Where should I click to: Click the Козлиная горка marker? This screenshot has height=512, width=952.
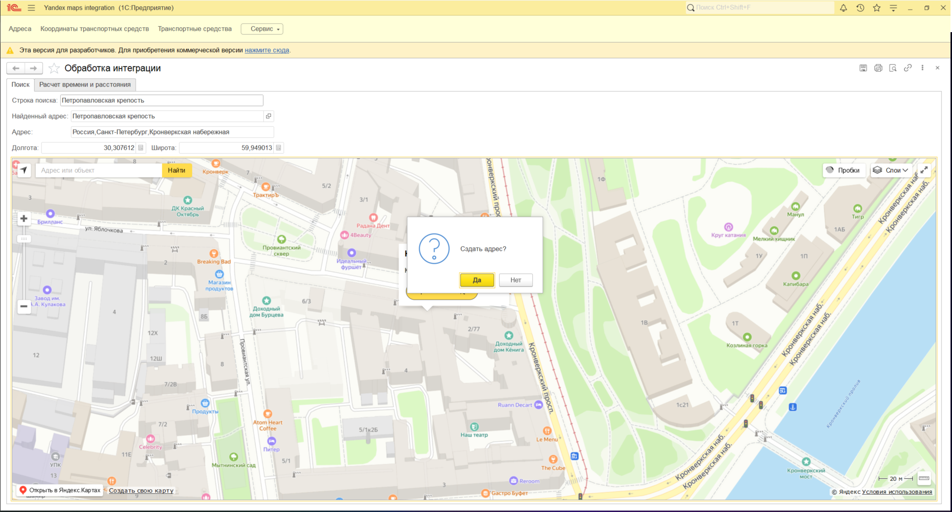(747, 337)
